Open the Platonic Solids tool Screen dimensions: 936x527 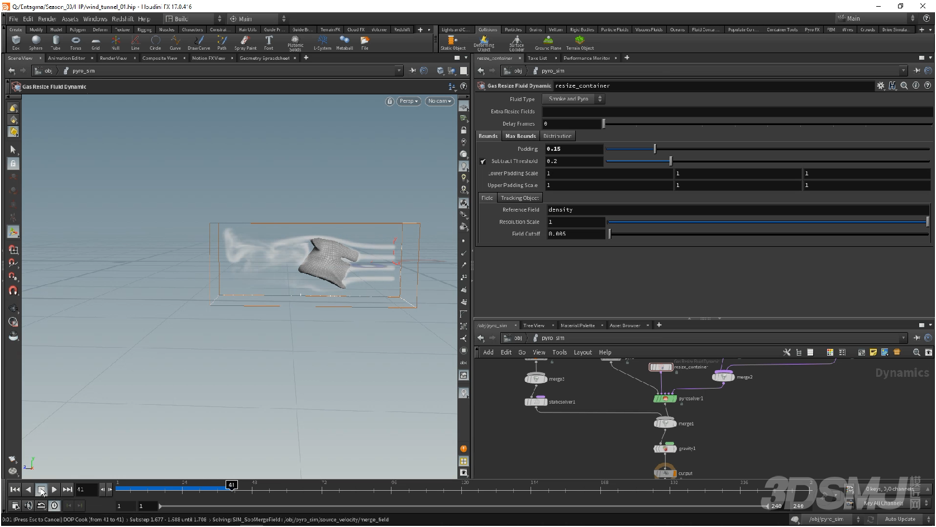[x=295, y=44]
